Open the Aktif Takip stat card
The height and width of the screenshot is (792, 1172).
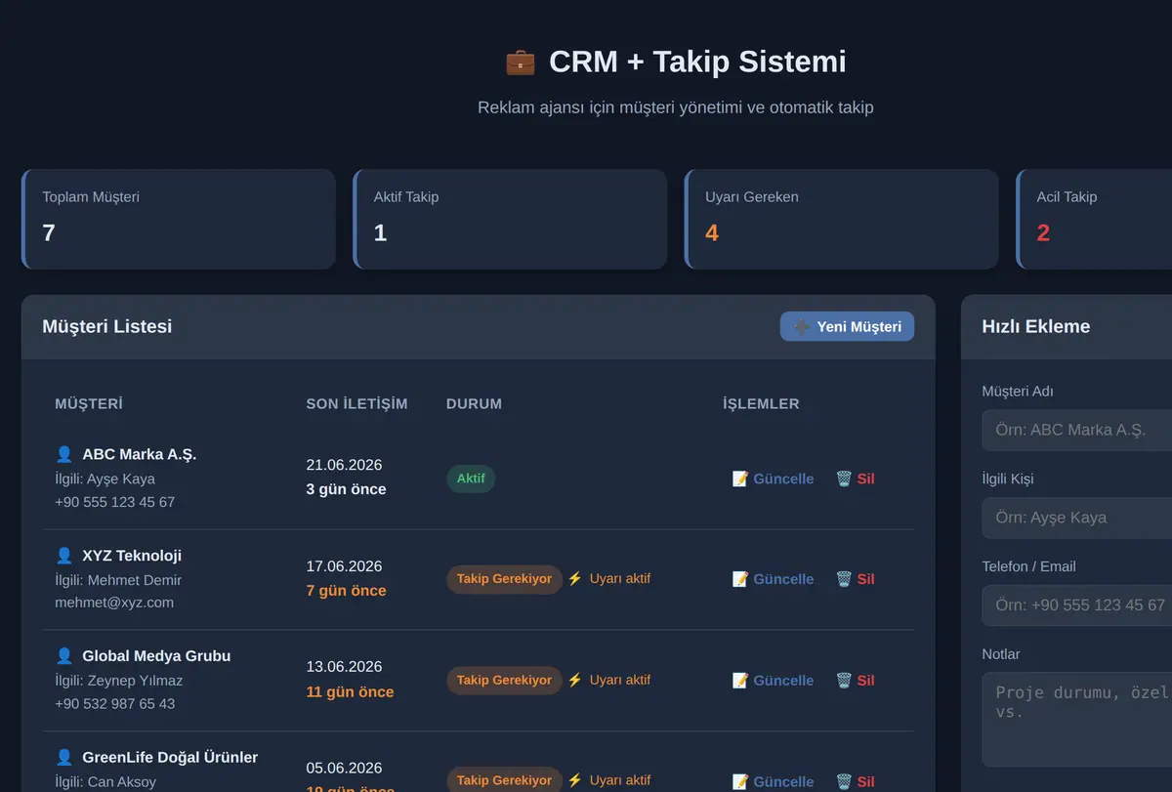510,220
